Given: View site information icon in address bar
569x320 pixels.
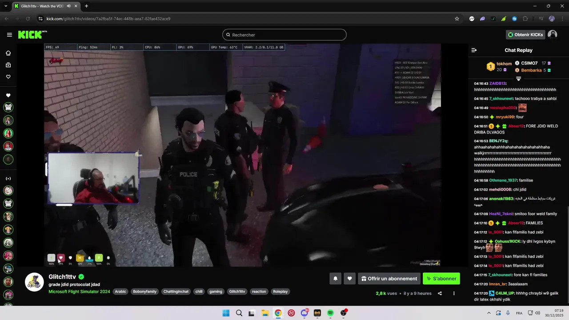Looking at the screenshot, I should tap(40, 19).
